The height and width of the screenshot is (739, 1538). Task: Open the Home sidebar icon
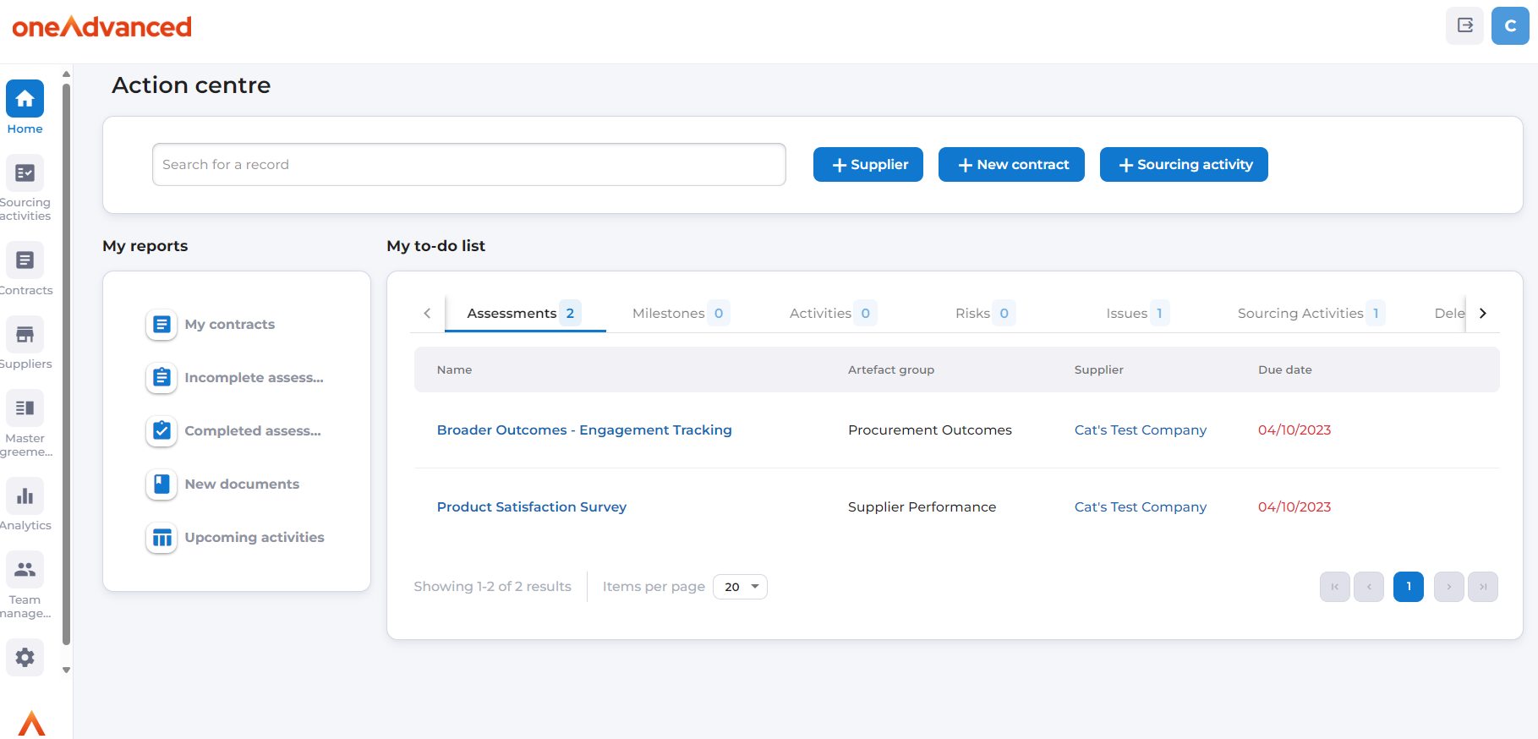pos(25,99)
